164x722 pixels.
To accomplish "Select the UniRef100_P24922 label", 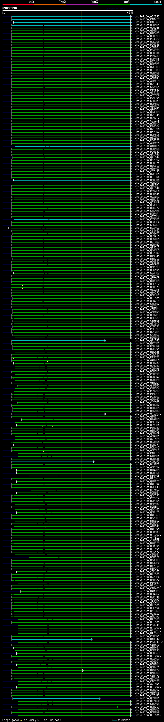I will 147,39.
